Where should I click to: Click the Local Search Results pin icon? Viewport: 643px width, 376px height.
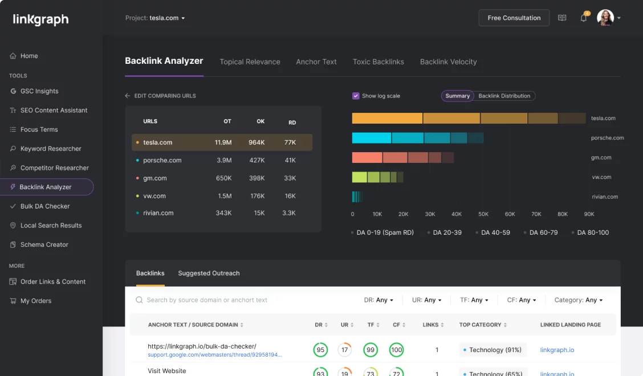(13, 225)
